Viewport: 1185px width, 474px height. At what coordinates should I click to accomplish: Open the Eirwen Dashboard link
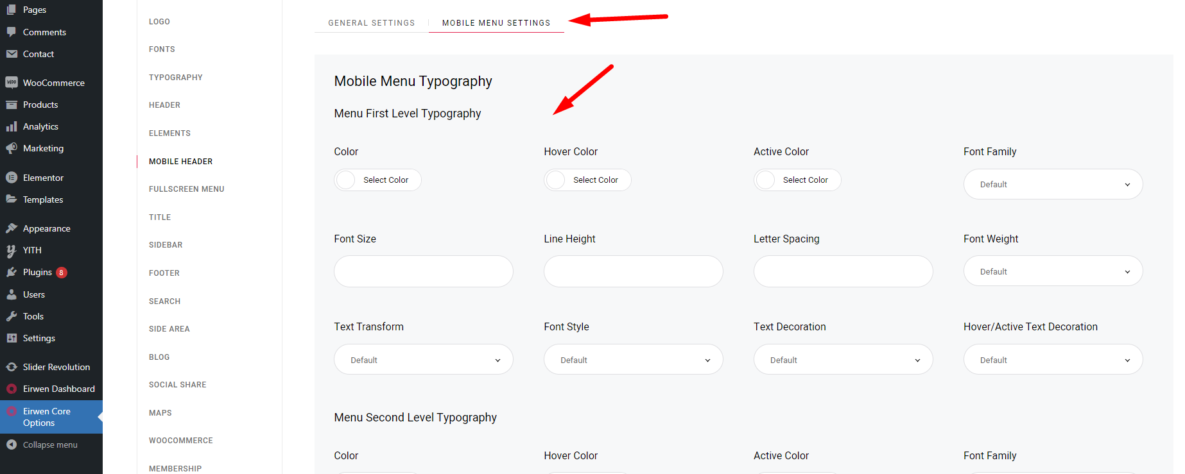[59, 389]
